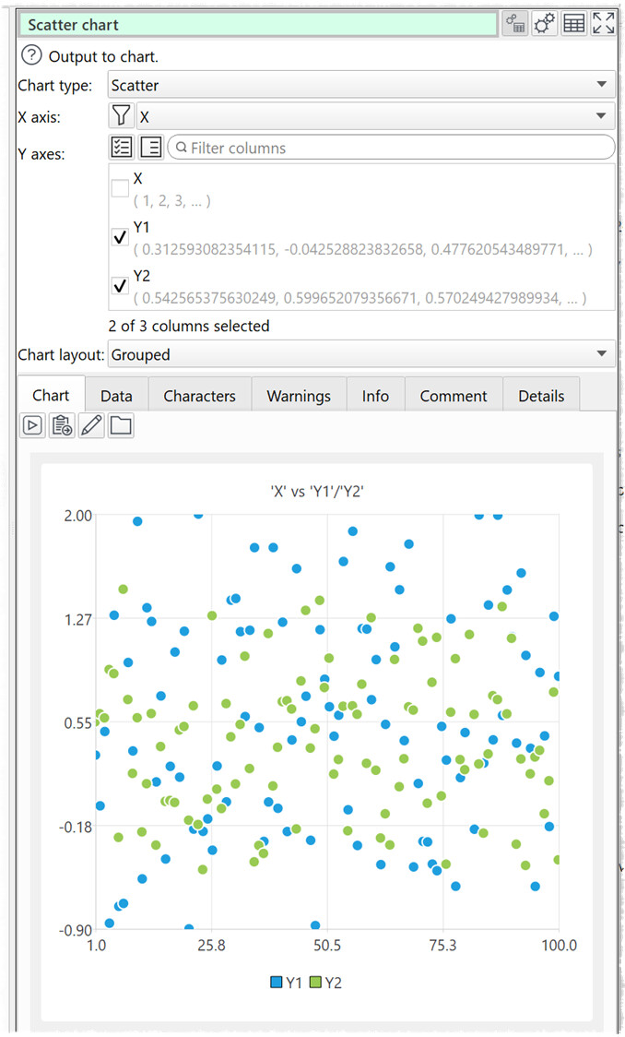Image resolution: width=625 pixels, height=1037 pixels.
Task: Click the X axis filter funnel icon
Action: coord(121,115)
